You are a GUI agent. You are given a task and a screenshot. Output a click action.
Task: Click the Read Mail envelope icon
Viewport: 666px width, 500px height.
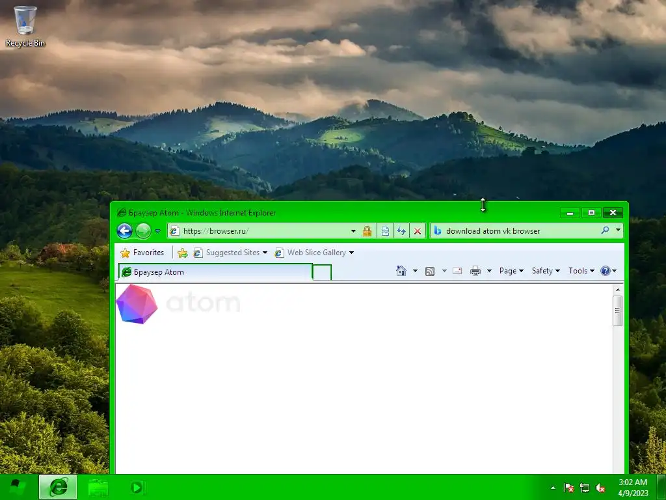[x=457, y=271]
